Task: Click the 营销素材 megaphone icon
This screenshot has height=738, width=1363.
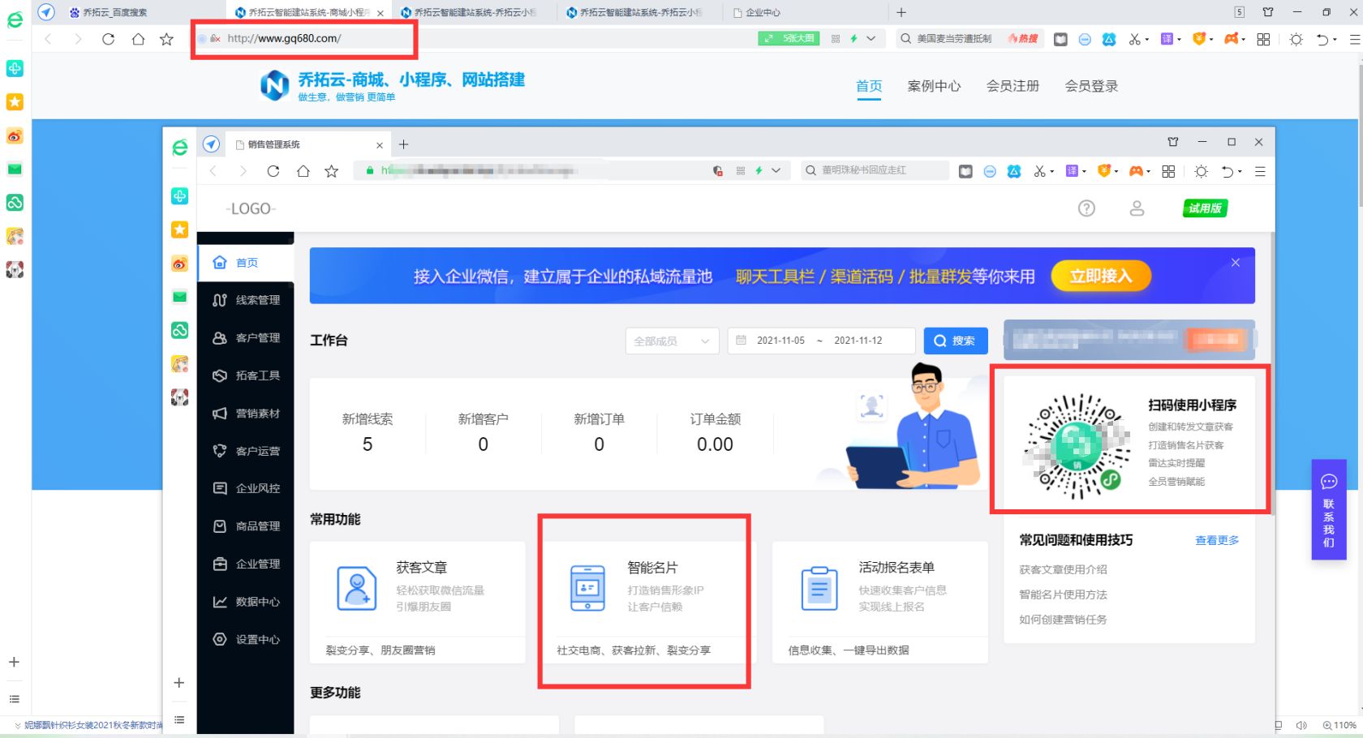Action: (219, 414)
